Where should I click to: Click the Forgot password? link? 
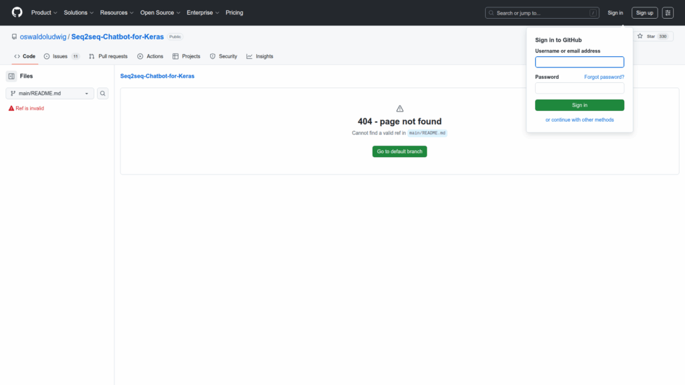(x=604, y=77)
